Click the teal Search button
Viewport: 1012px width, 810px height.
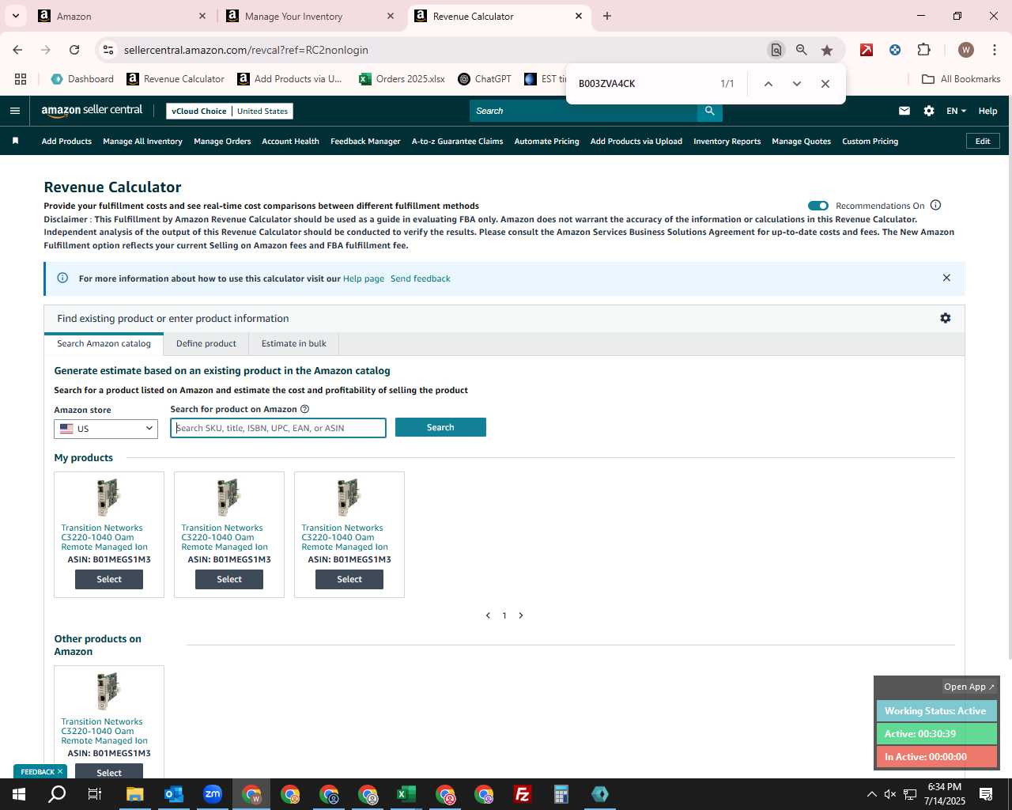pyautogui.click(x=440, y=427)
